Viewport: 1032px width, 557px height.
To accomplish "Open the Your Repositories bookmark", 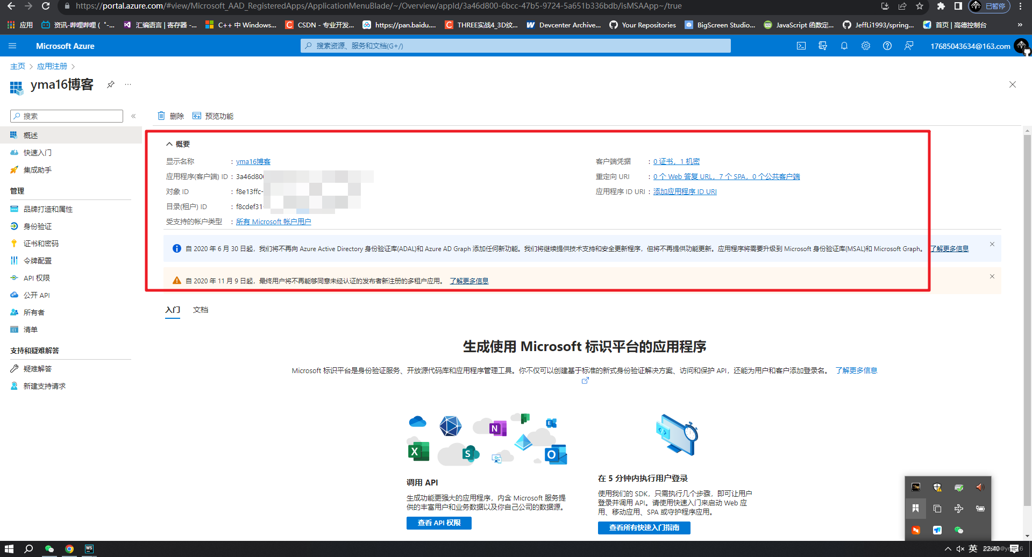I will click(643, 25).
